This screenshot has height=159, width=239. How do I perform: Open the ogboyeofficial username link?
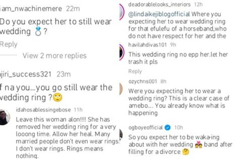pyautogui.click(x=146, y=127)
